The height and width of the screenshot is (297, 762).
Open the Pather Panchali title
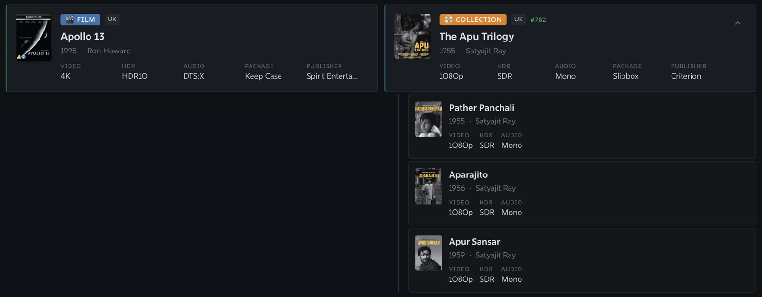pyautogui.click(x=481, y=108)
